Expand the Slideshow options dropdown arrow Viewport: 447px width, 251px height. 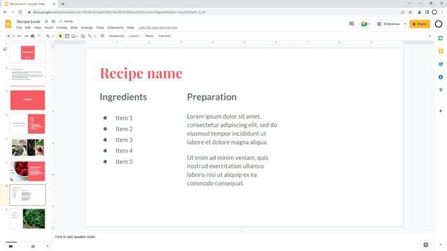405,24
